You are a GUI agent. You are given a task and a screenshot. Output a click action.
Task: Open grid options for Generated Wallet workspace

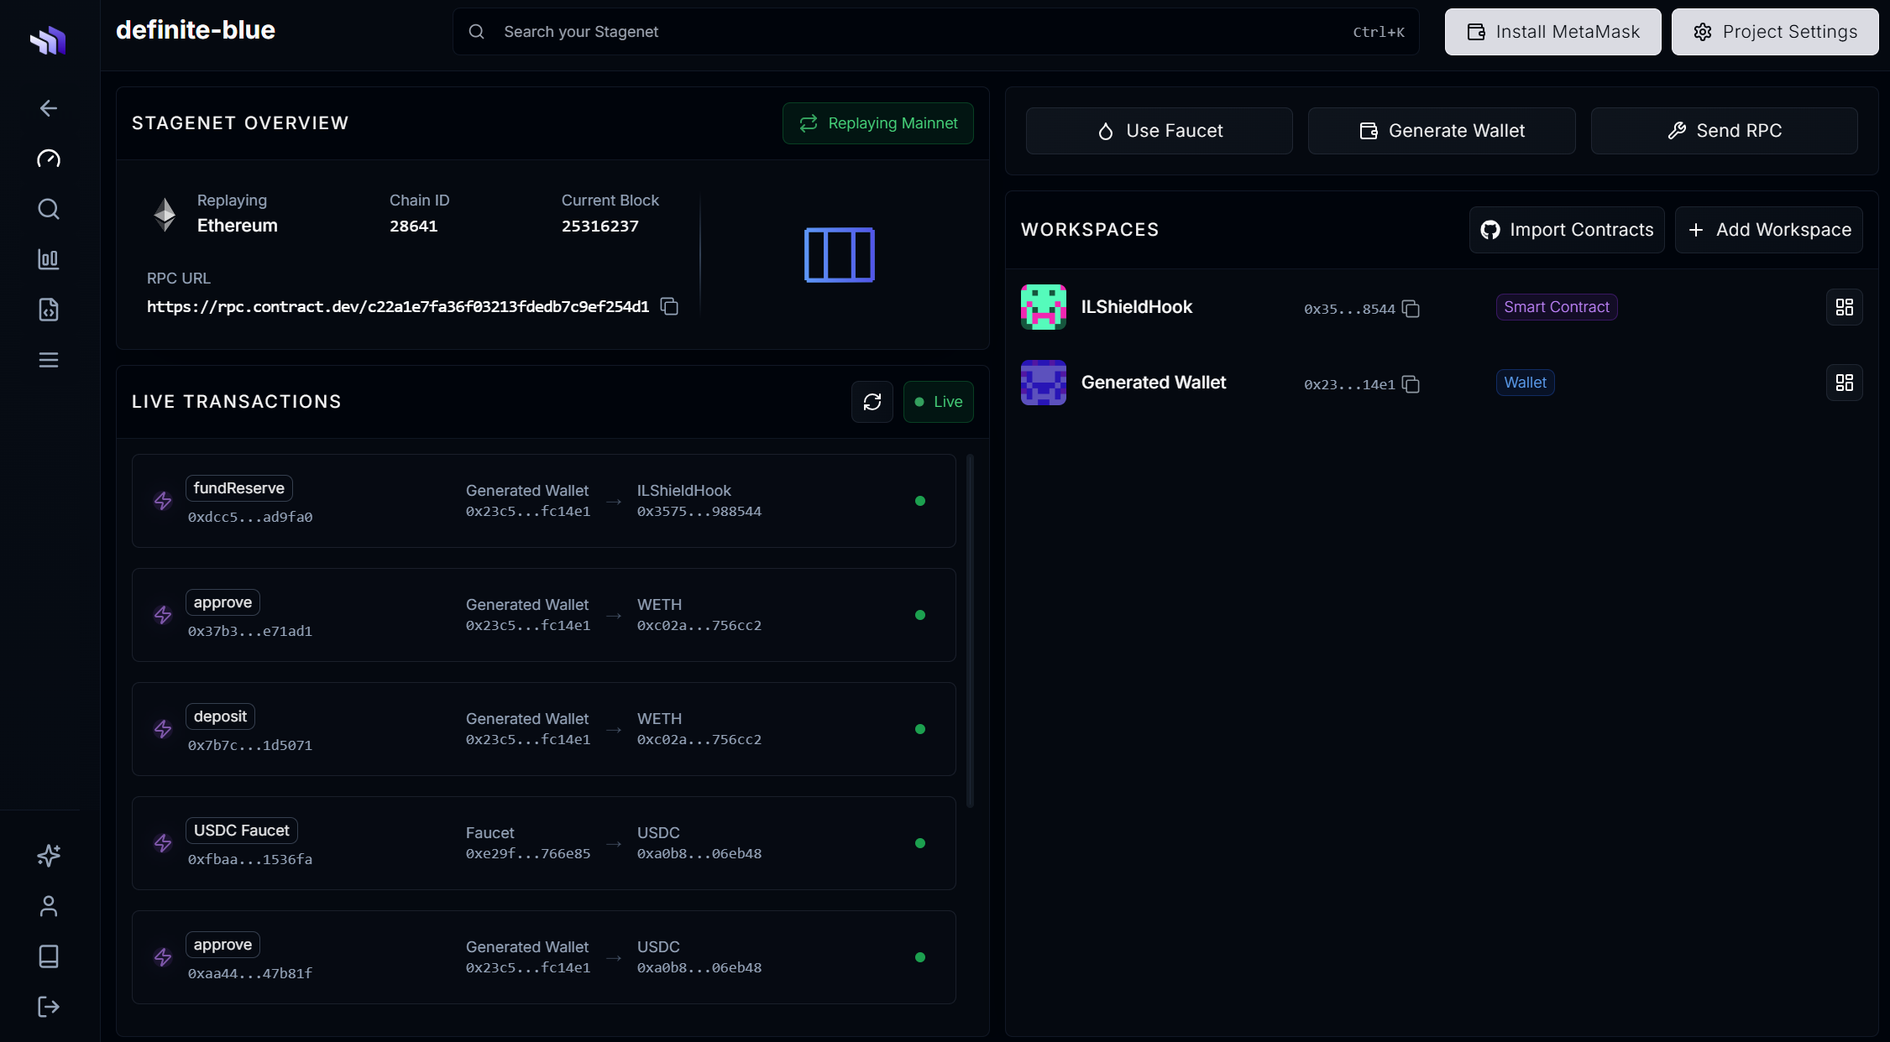click(1845, 383)
